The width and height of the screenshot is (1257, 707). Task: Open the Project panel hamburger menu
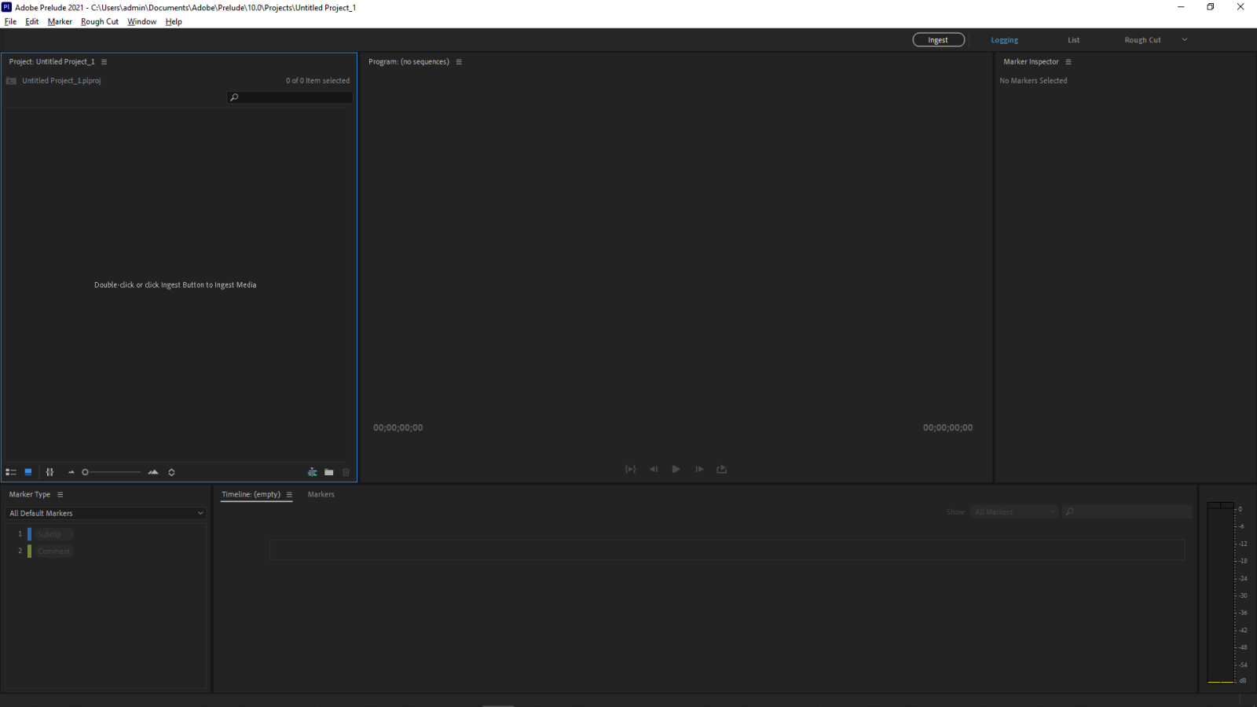(x=104, y=62)
